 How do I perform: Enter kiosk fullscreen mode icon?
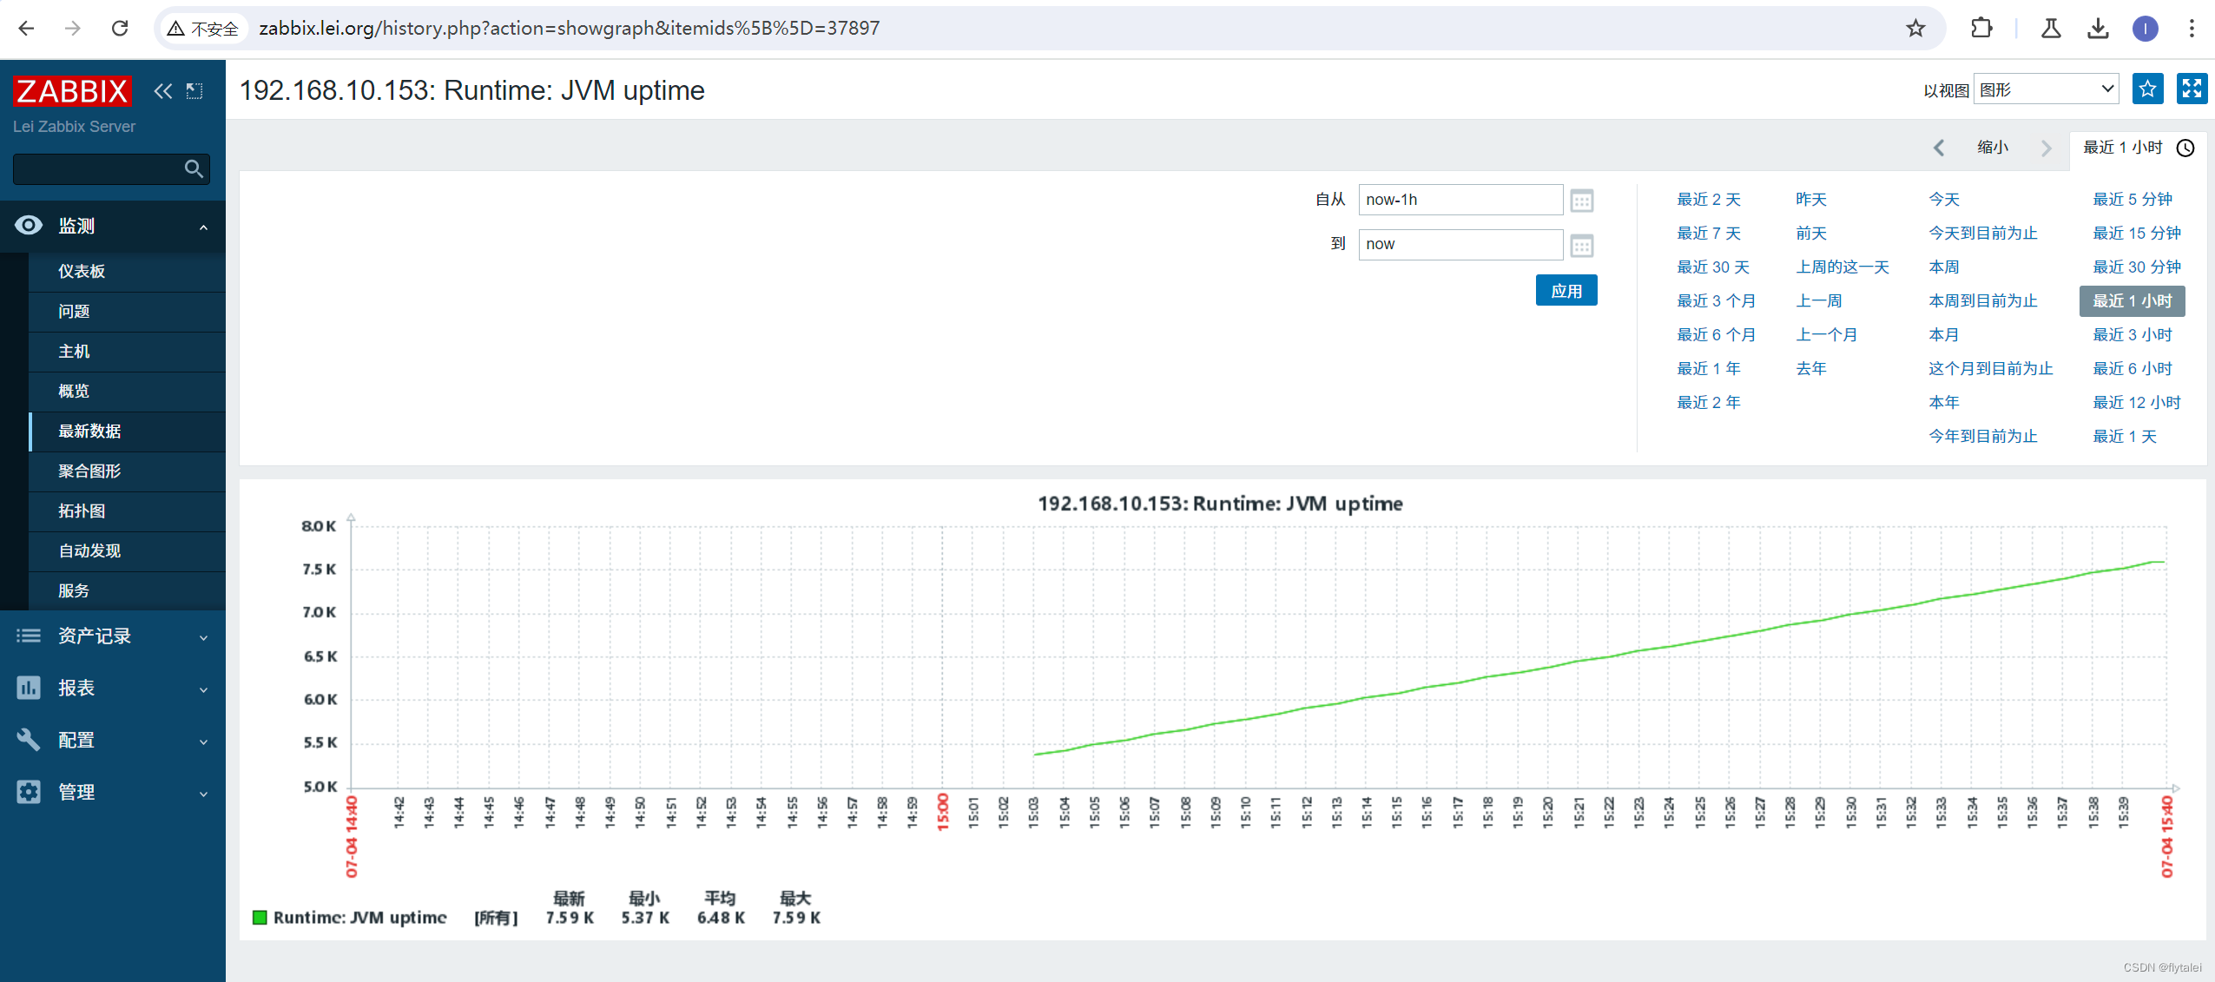(2192, 89)
